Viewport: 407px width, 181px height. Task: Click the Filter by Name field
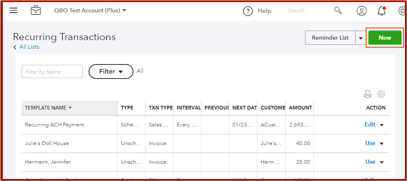pos(52,71)
